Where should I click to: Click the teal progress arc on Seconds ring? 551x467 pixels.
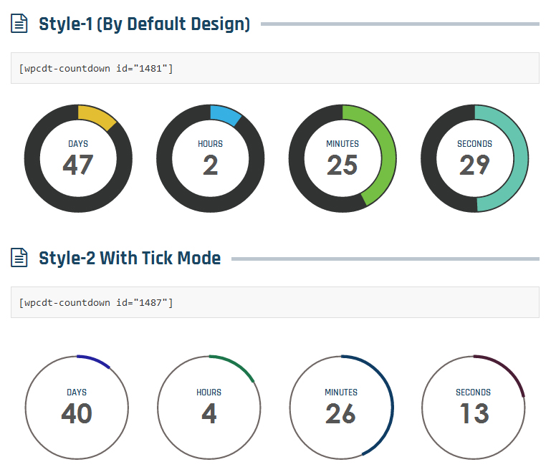point(521,158)
